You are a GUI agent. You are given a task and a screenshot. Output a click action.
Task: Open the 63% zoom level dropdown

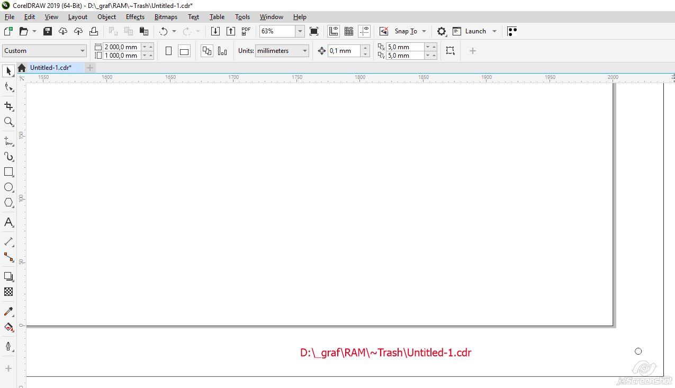[x=300, y=31]
